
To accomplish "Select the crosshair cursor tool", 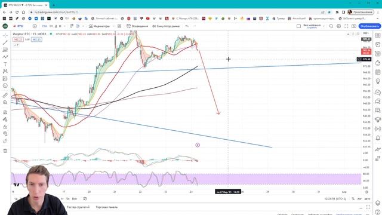I will (x=5, y=36).
